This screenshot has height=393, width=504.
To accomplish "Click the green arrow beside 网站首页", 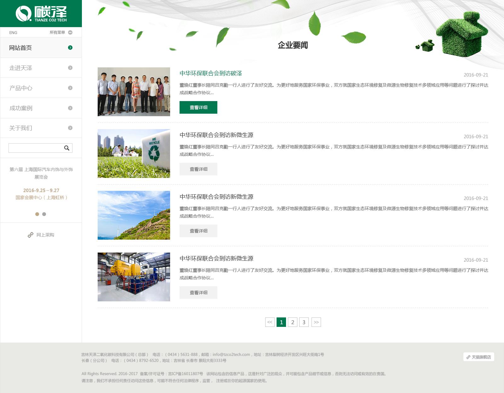I will pos(70,48).
